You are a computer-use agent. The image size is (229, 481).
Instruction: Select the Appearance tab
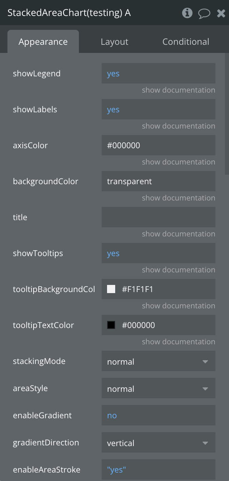(x=43, y=42)
